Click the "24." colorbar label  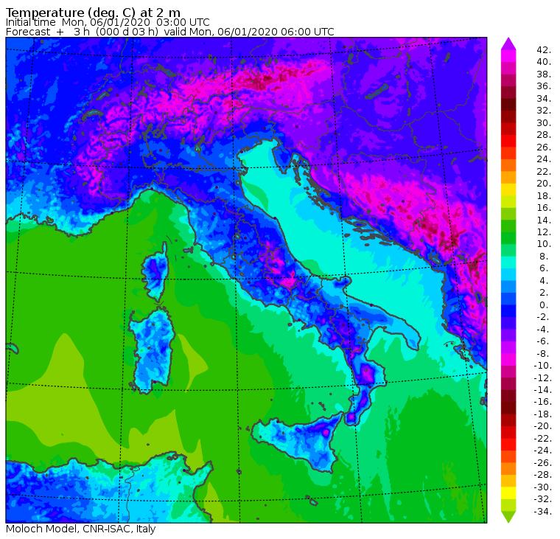(x=544, y=159)
